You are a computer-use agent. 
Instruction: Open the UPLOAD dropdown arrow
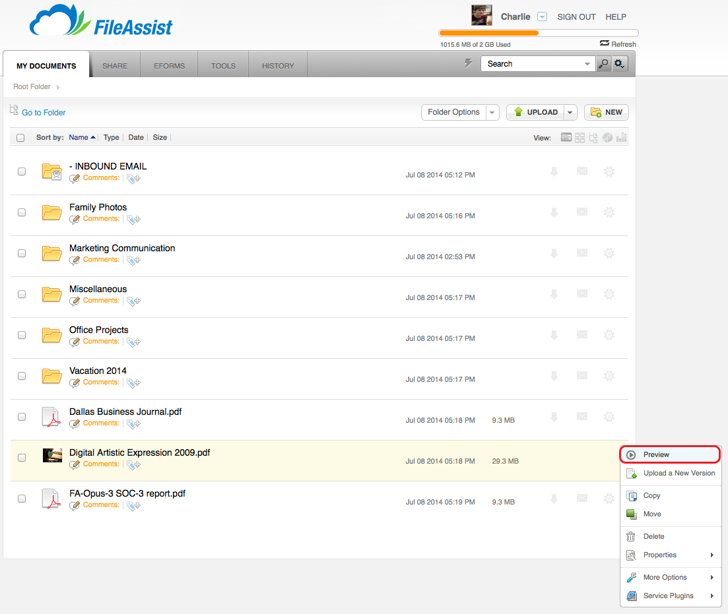click(570, 112)
